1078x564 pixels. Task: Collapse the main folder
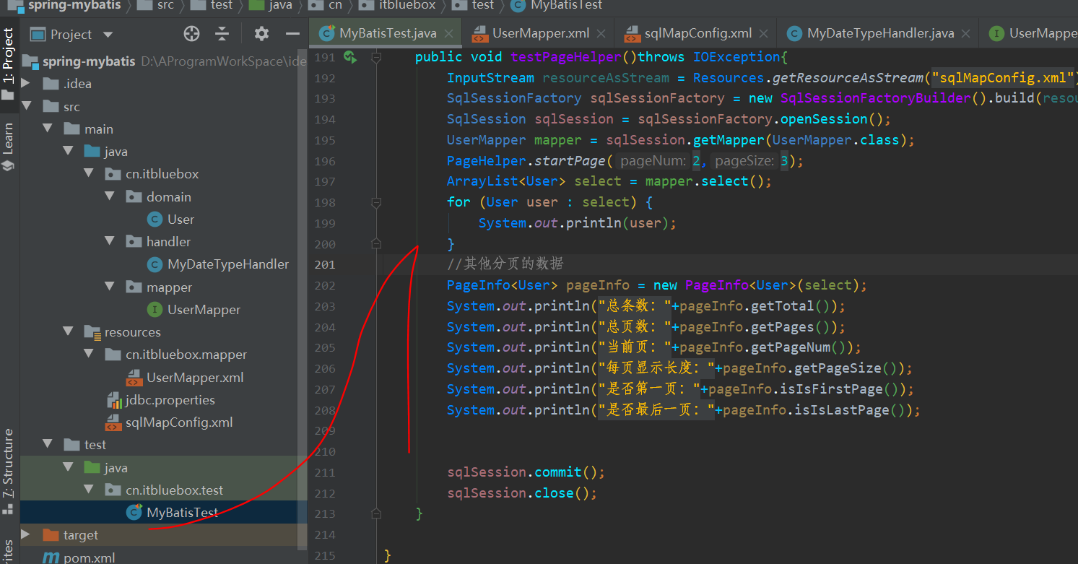(x=48, y=129)
